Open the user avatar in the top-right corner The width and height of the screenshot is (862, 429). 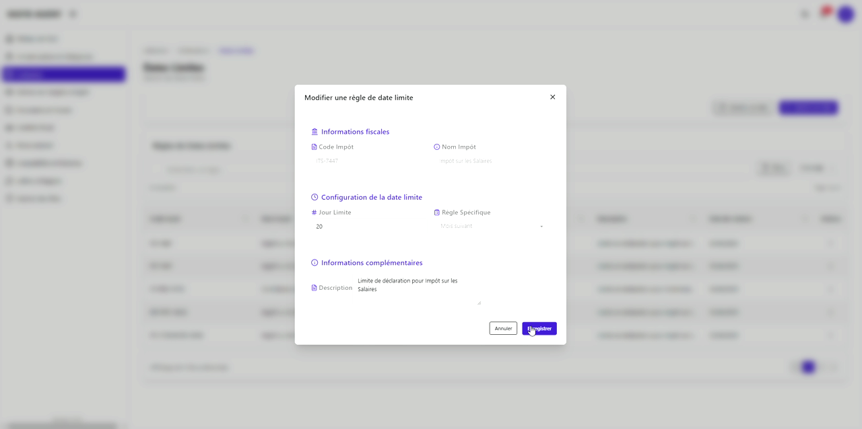845,14
